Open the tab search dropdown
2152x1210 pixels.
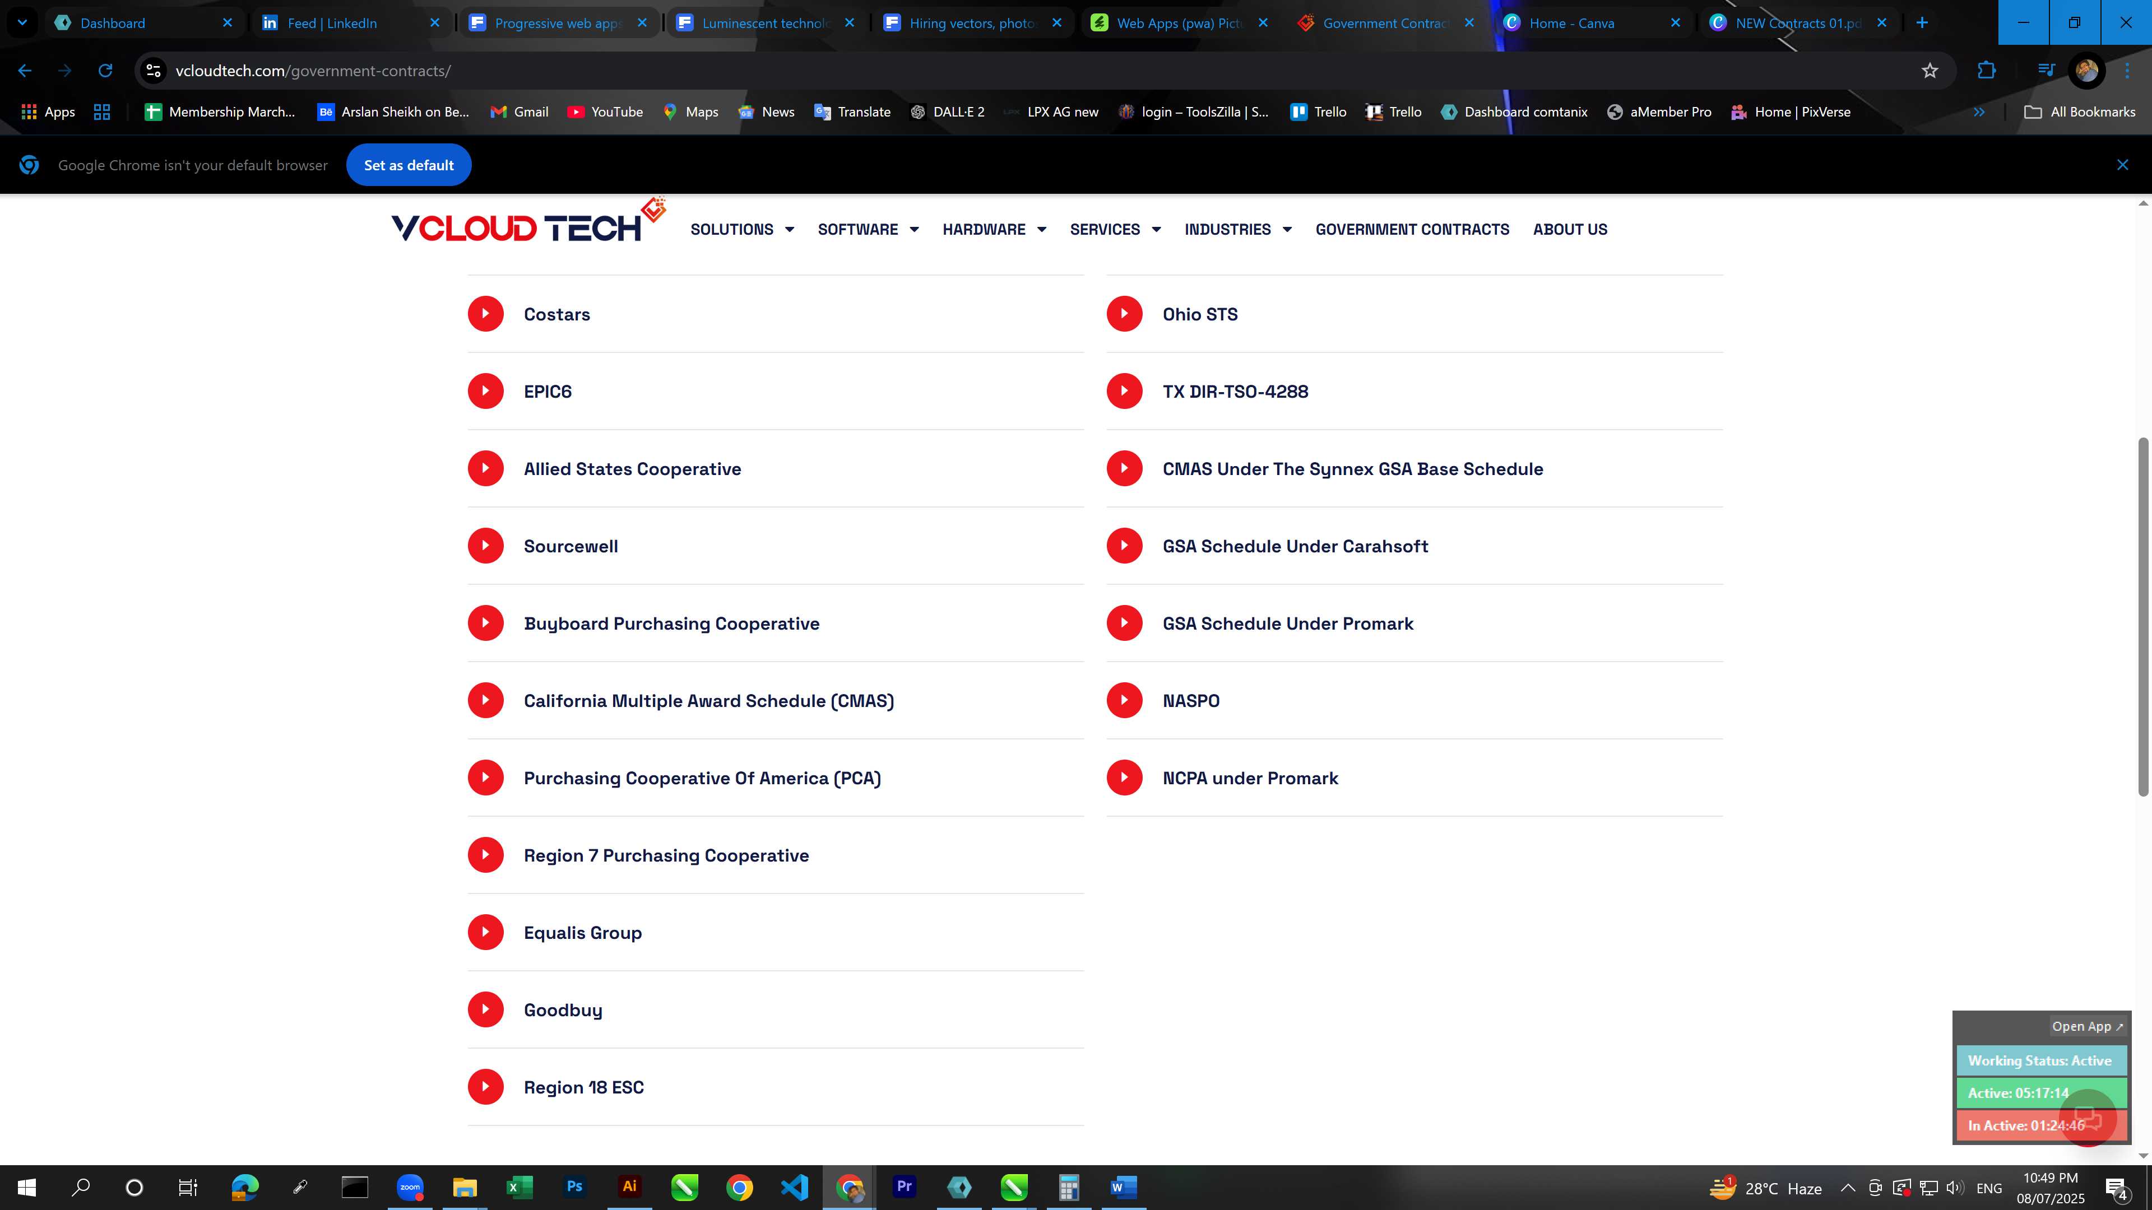22,22
